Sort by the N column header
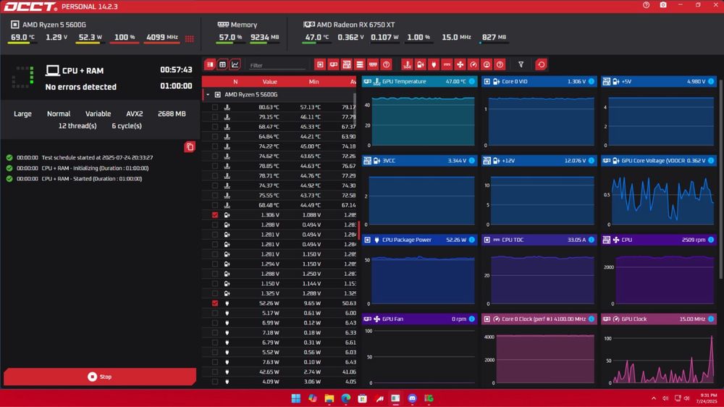This screenshot has width=724, height=407. pyautogui.click(x=235, y=82)
